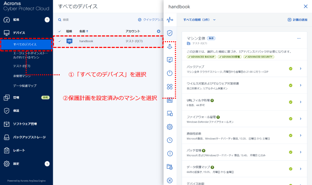Viewport: 312px width, 185px height.
Task: Click the 計画の追加 button
Action: coord(297,20)
